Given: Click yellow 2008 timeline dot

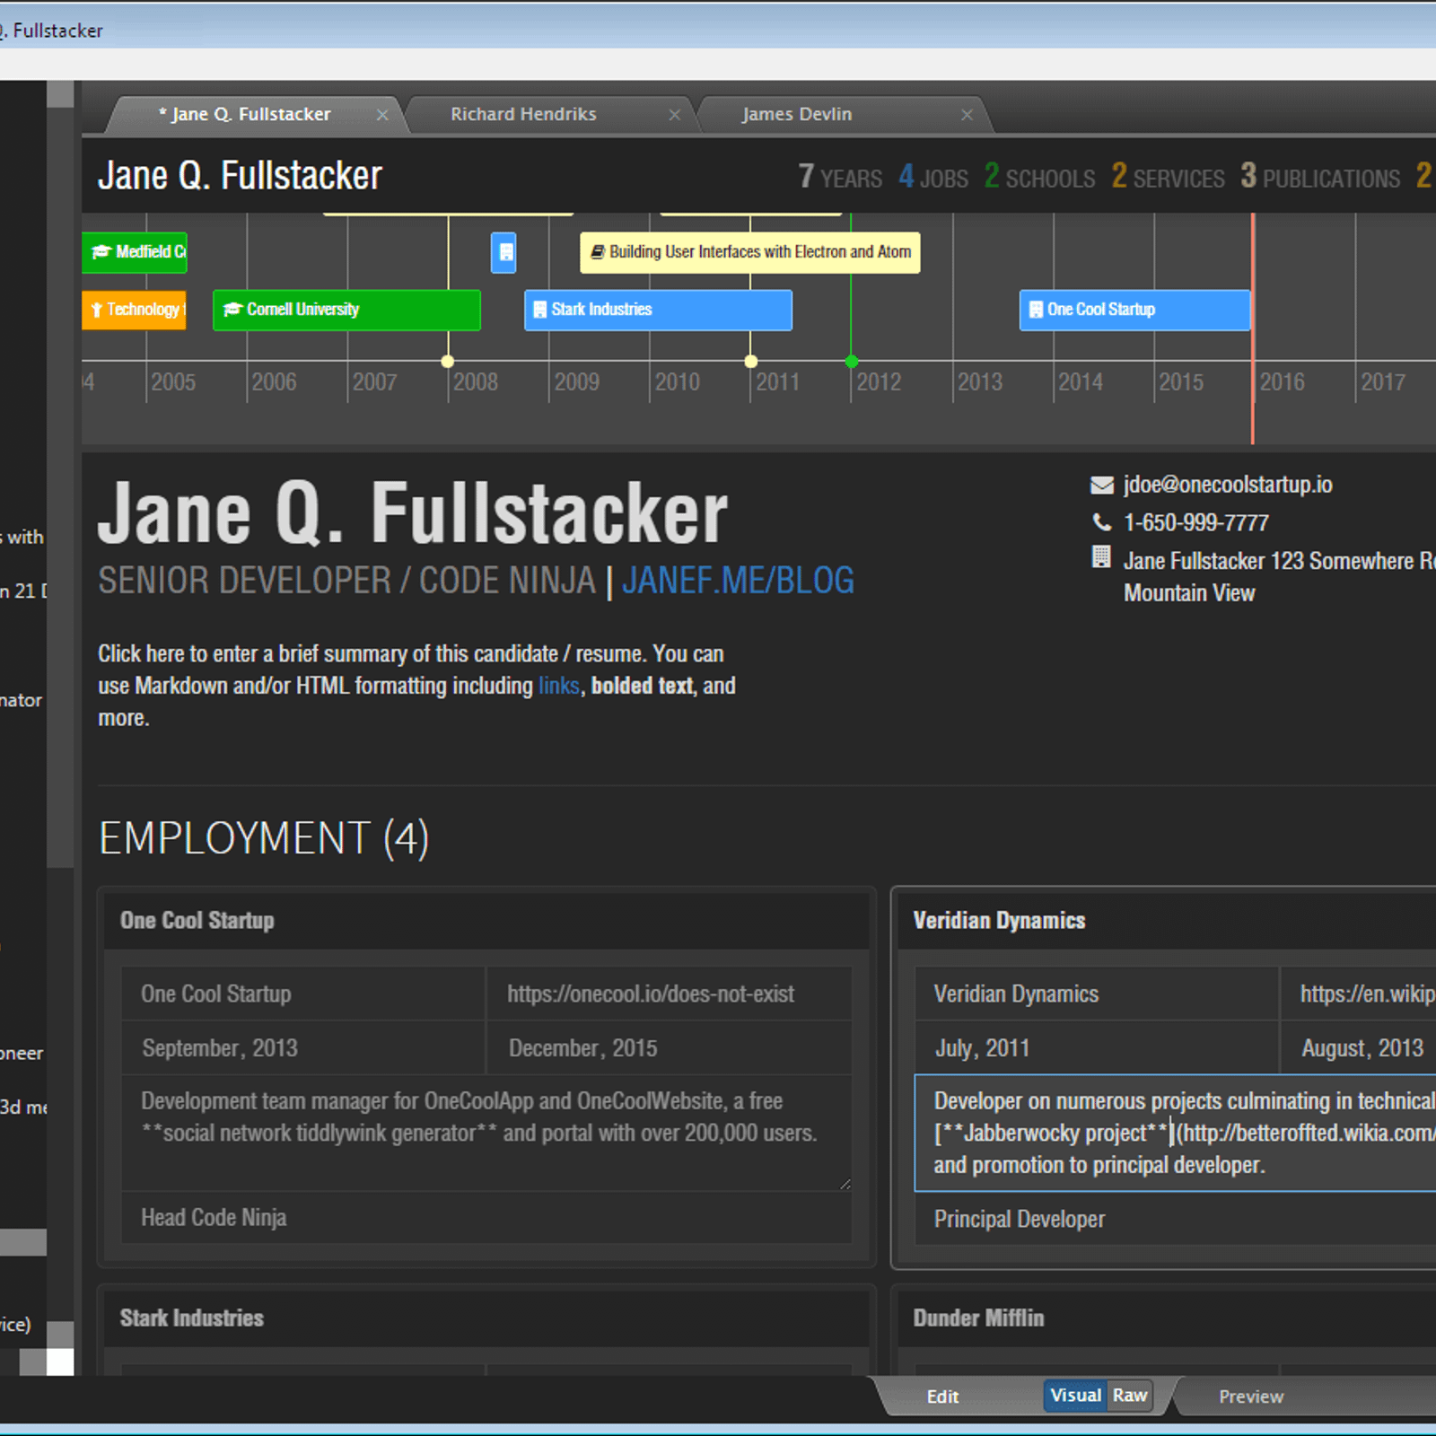Looking at the screenshot, I should (x=448, y=362).
